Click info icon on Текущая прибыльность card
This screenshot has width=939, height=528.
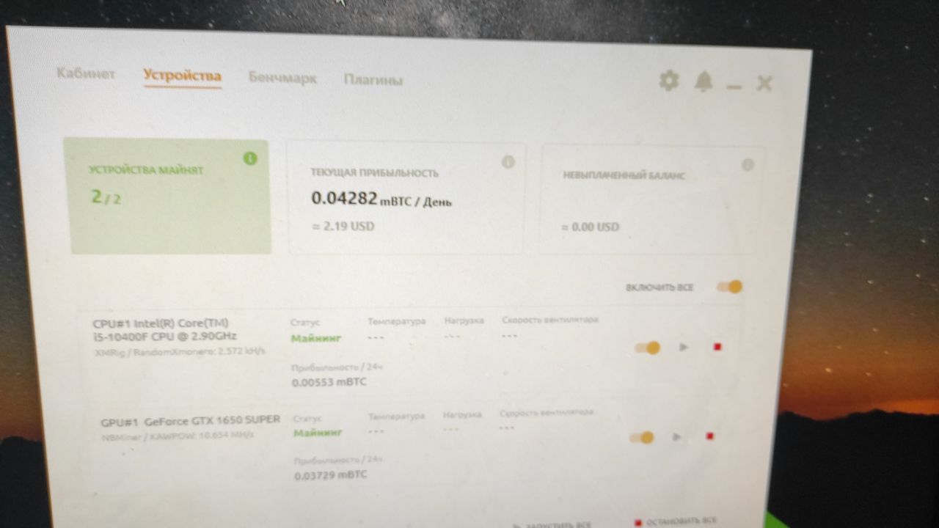tap(508, 162)
